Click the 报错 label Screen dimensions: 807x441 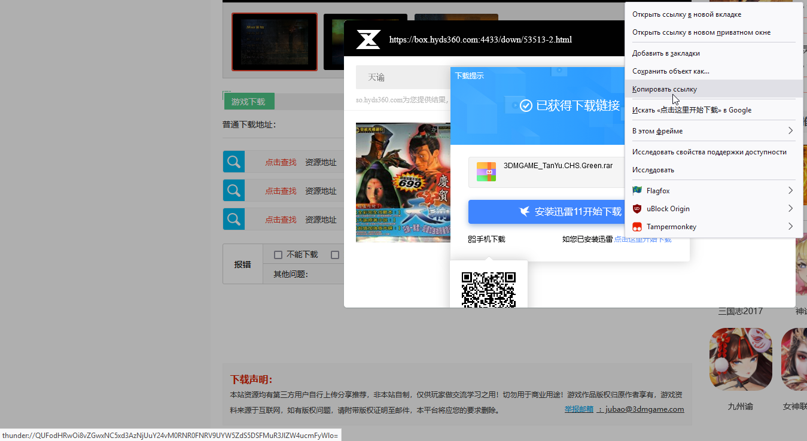click(243, 264)
